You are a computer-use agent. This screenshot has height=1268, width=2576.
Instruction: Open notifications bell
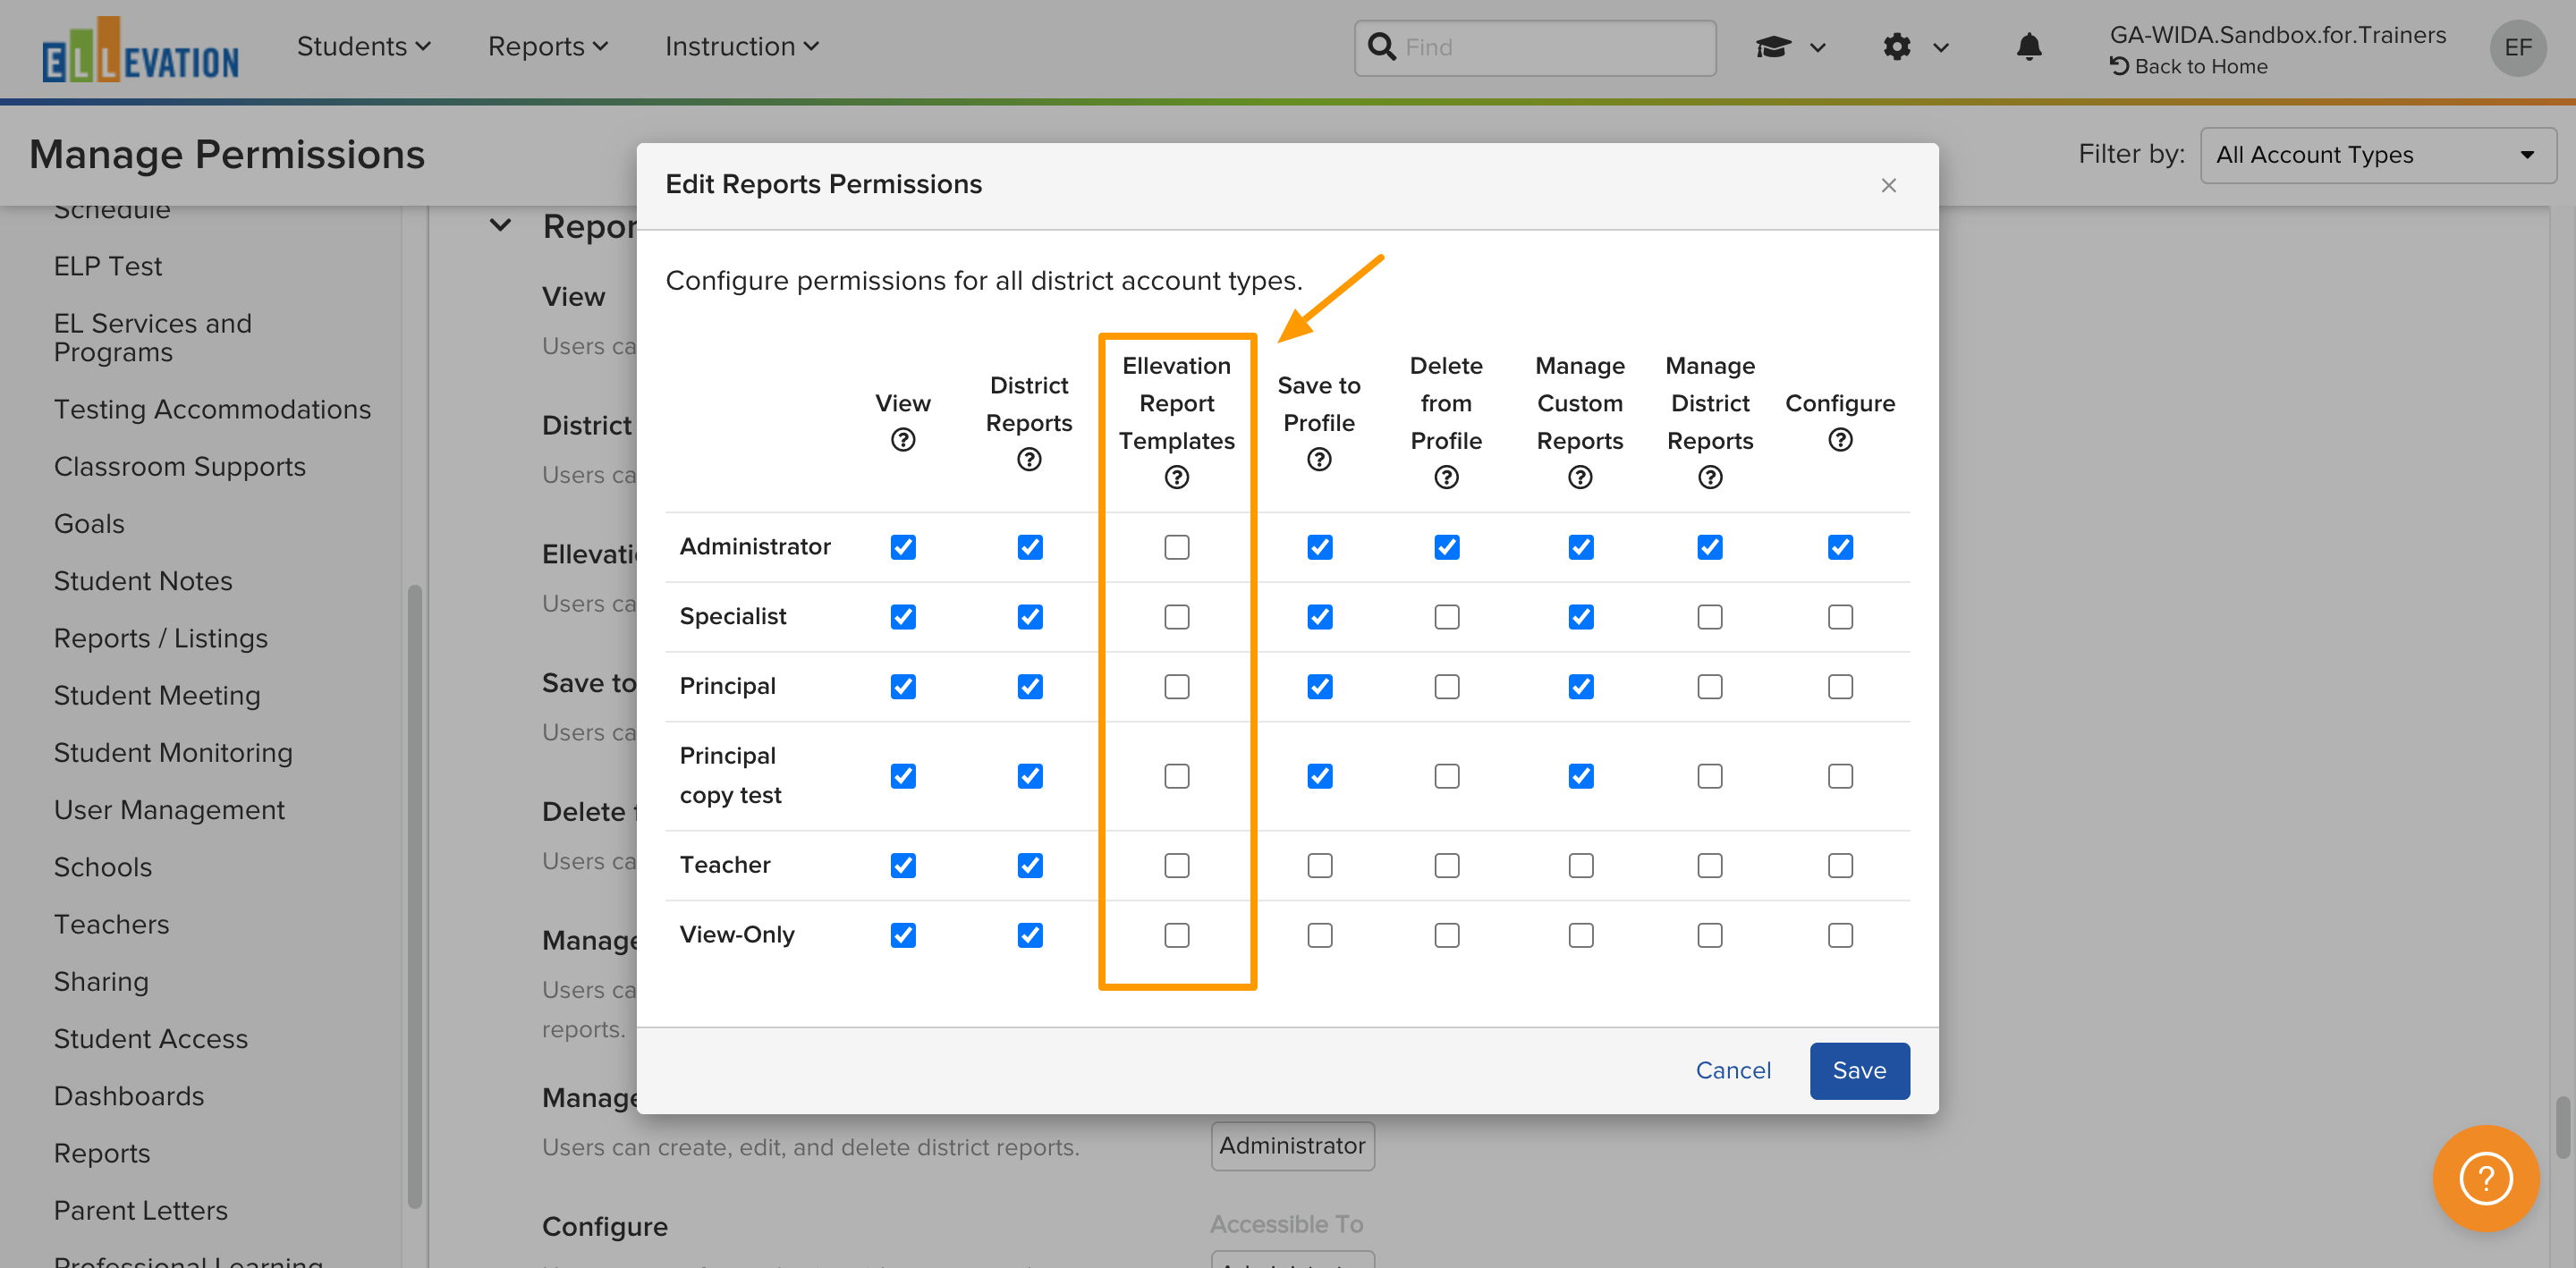(x=2028, y=47)
